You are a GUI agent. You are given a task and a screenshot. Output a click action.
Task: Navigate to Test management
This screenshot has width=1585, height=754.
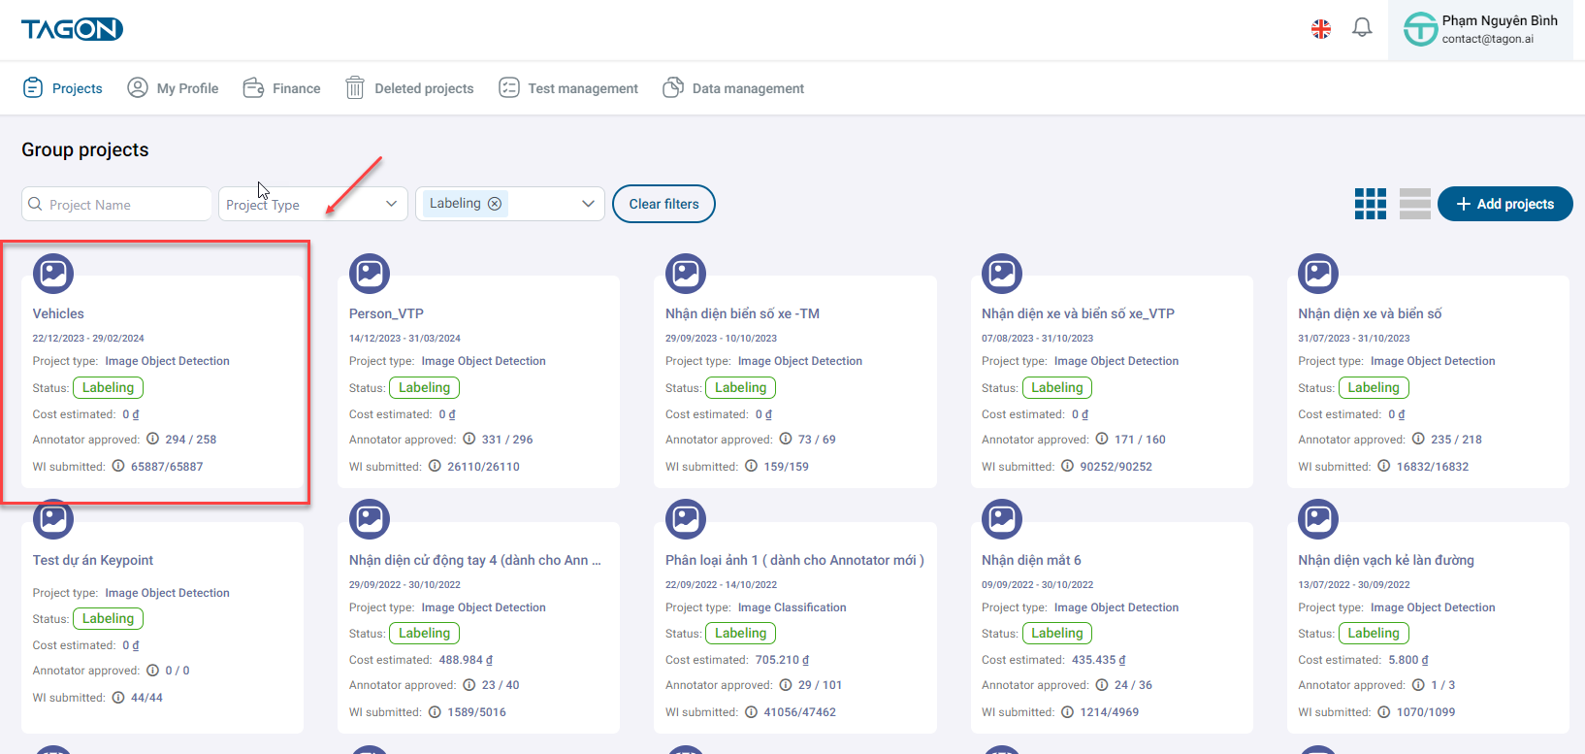click(568, 88)
